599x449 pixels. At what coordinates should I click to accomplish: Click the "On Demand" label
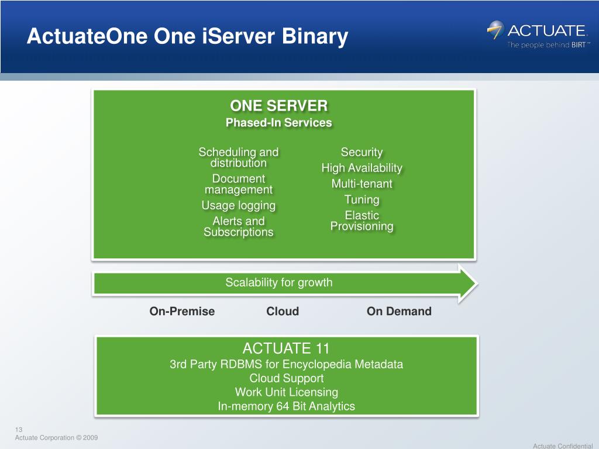[399, 311]
